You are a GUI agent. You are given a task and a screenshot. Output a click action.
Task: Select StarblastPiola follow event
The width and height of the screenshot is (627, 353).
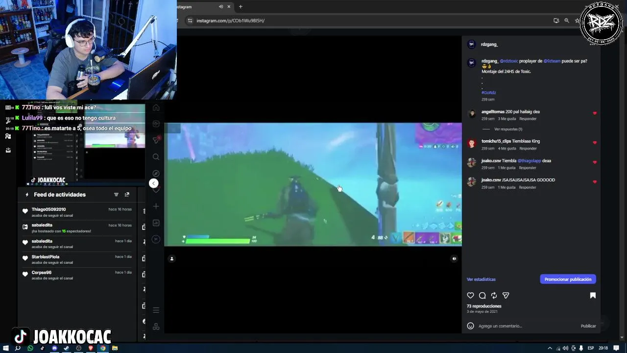tap(77, 259)
